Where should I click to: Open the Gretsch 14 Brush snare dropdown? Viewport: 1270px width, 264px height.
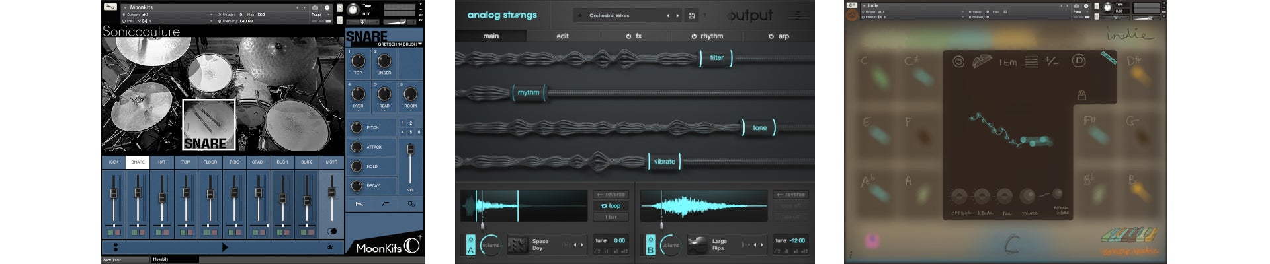click(x=400, y=44)
